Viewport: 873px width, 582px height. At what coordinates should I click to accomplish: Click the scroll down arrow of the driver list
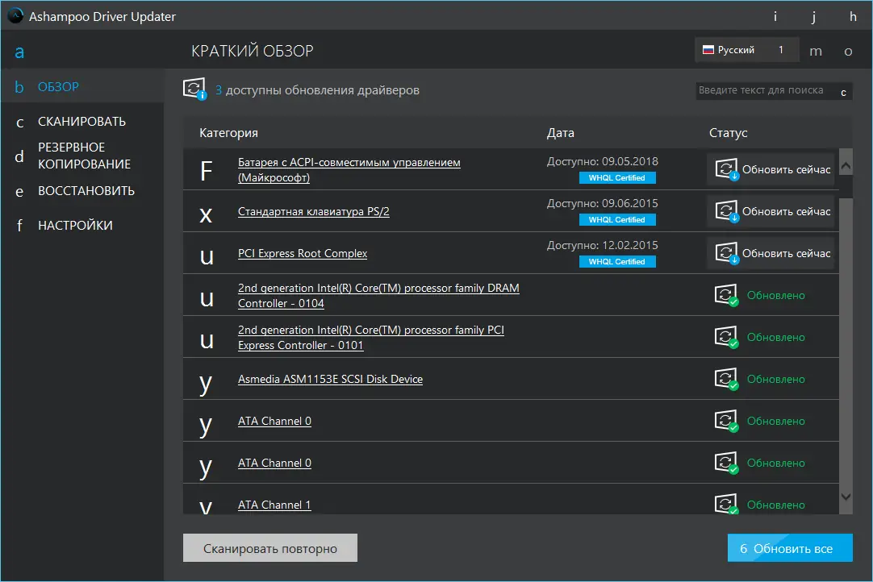click(846, 496)
